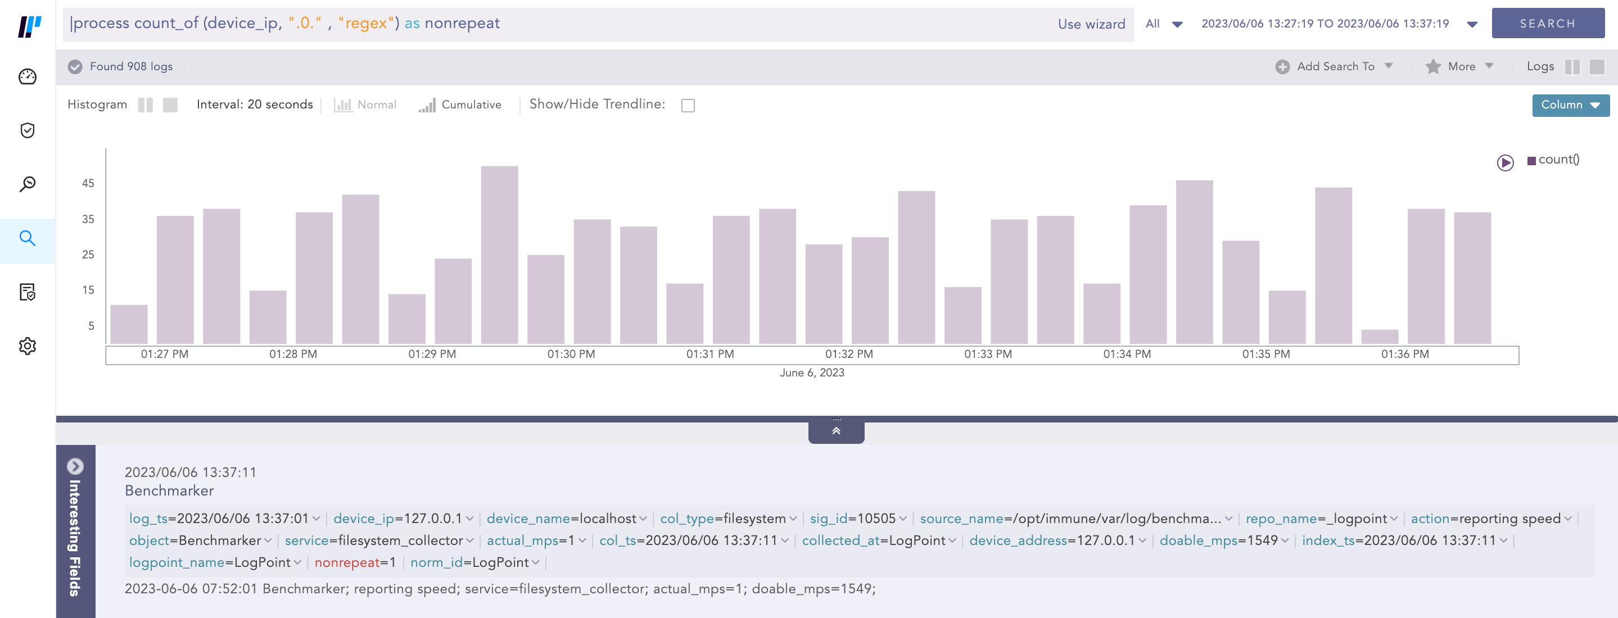Open the Column chart type dropdown
Viewport: 1618px width, 618px height.
pos(1570,104)
